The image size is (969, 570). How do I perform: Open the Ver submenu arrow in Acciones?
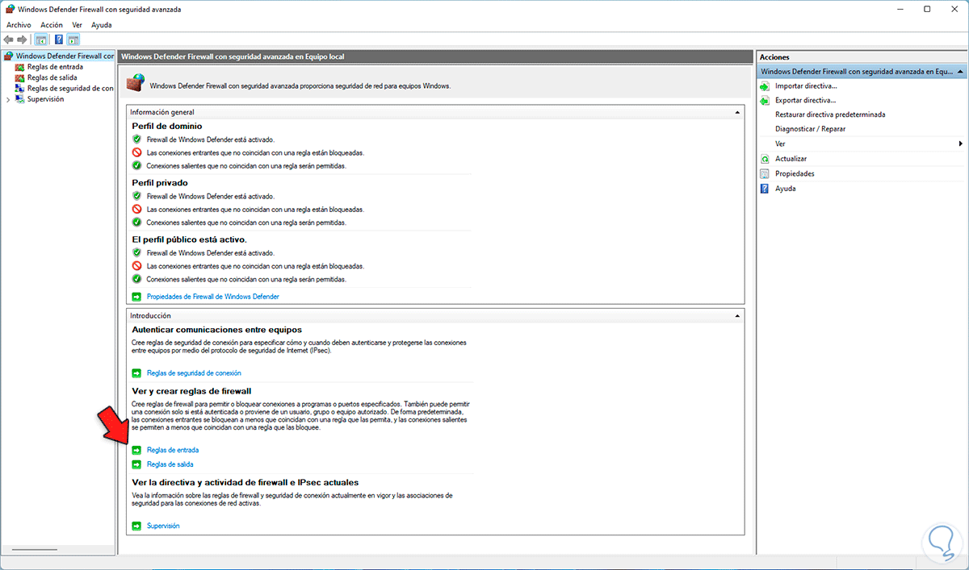pyautogui.click(x=961, y=144)
